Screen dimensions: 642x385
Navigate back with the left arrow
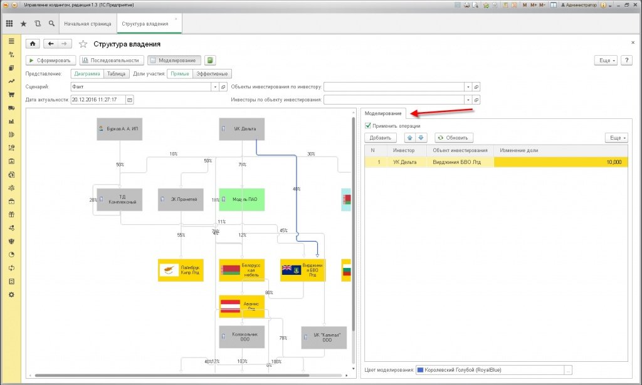point(51,44)
